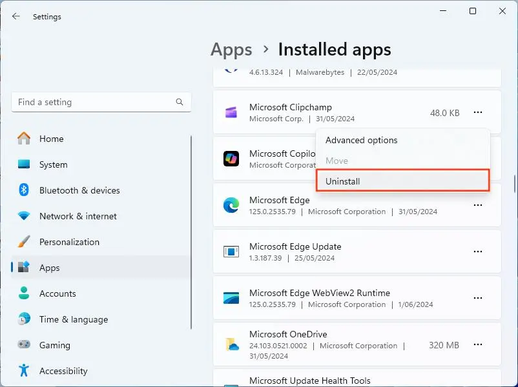Click the Microsoft OneDrive app icon

[x=232, y=344]
